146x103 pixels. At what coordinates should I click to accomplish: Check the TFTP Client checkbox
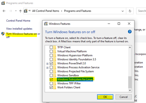(51, 47)
